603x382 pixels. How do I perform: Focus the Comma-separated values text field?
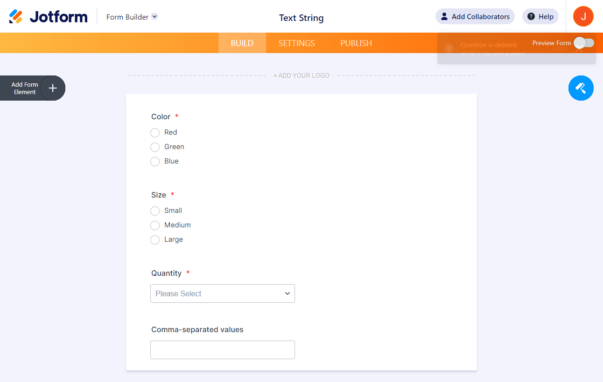(x=223, y=350)
